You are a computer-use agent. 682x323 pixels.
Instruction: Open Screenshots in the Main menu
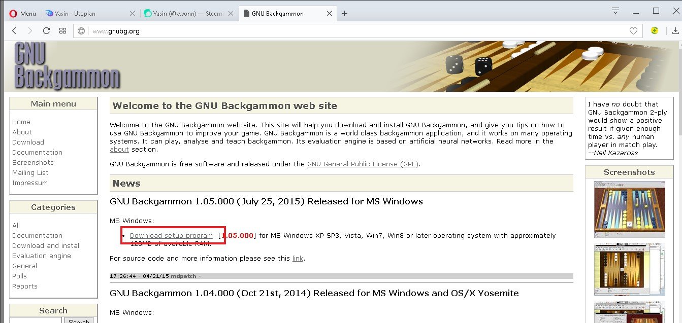(33, 162)
